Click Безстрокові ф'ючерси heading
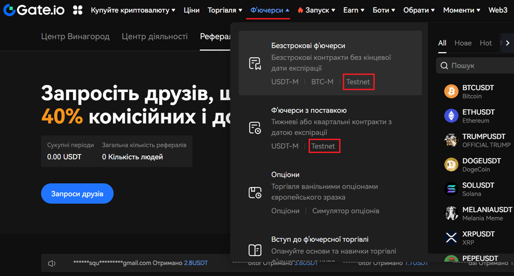 tap(308, 46)
